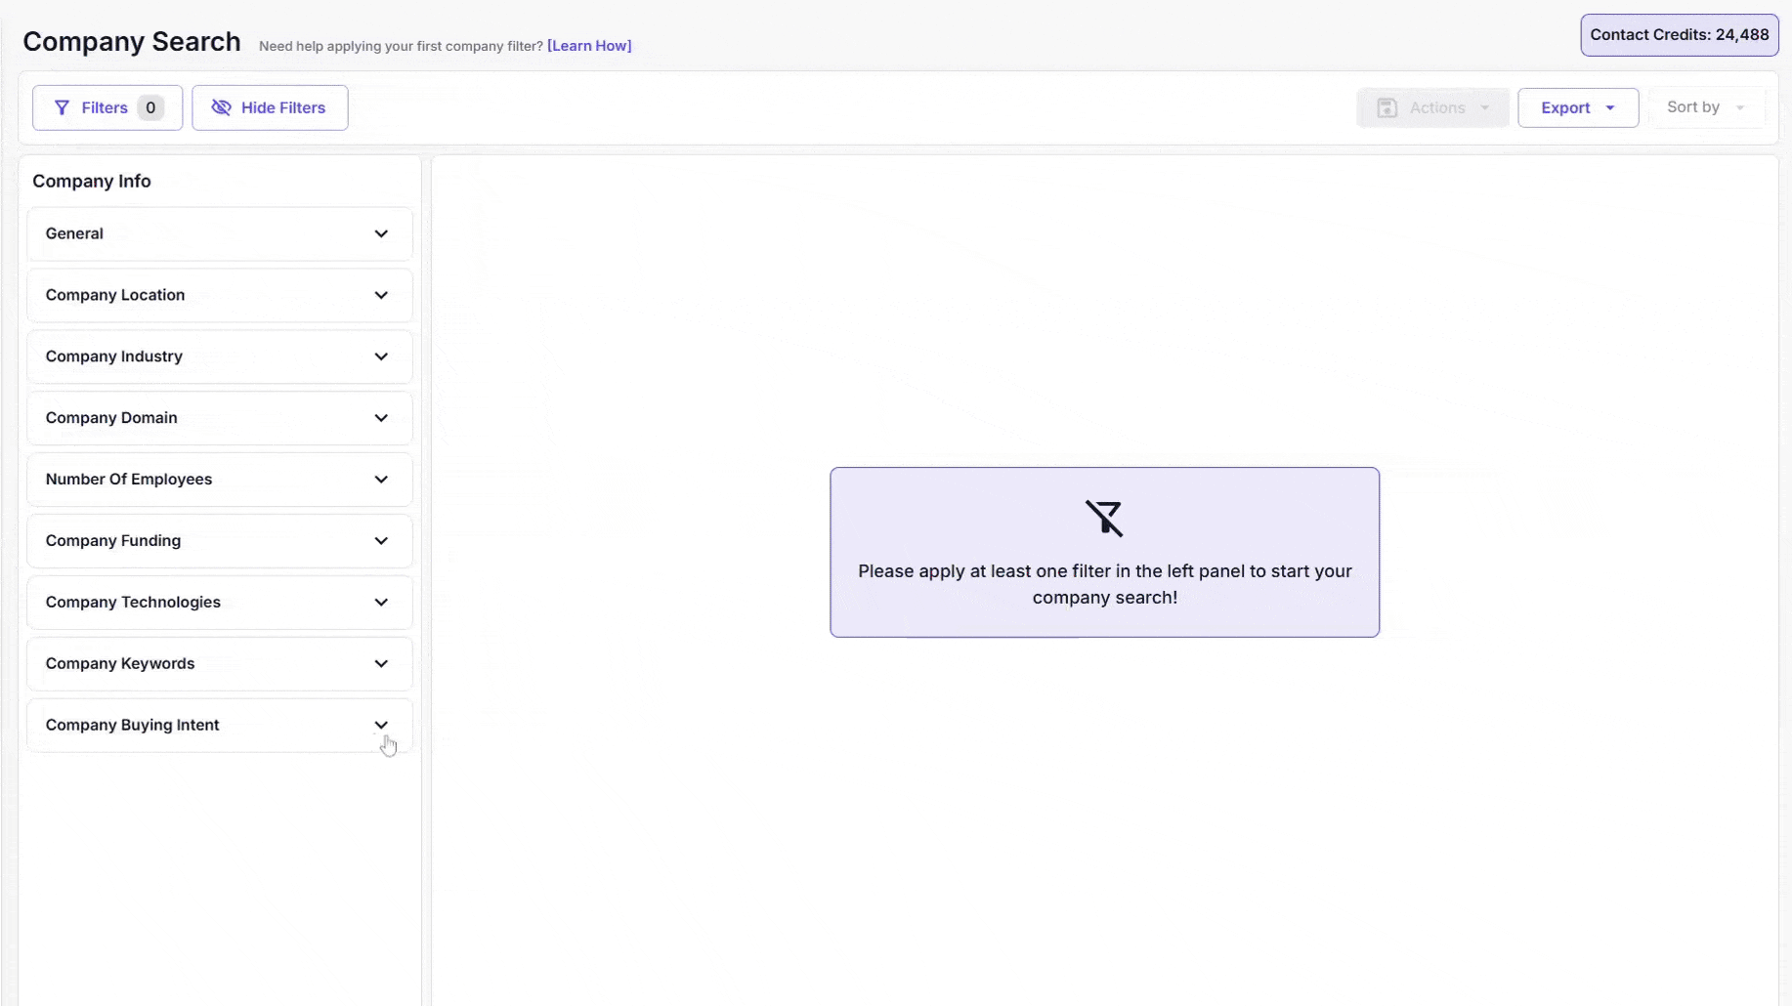This screenshot has width=1792, height=1006.
Task: Click the crossed-eye Hide Filters icon
Action: 222,107
